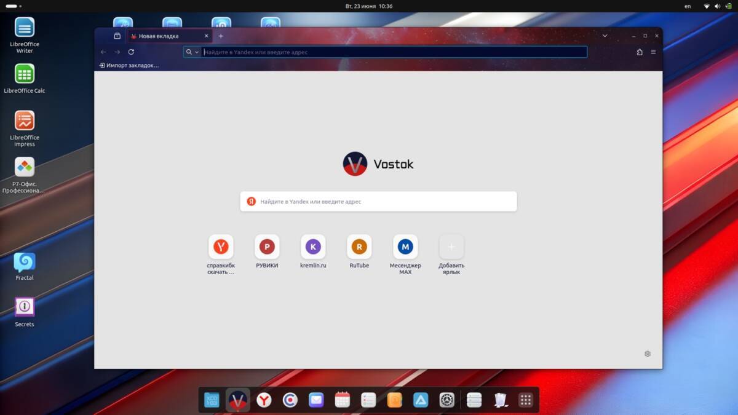Open the mail app in dock
Image resolution: width=738 pixels, height=415 pixels.
click(316, 400)
